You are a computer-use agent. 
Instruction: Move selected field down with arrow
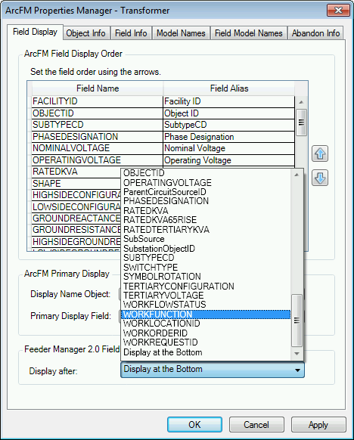pyautogui.click(x=320, y=178)
